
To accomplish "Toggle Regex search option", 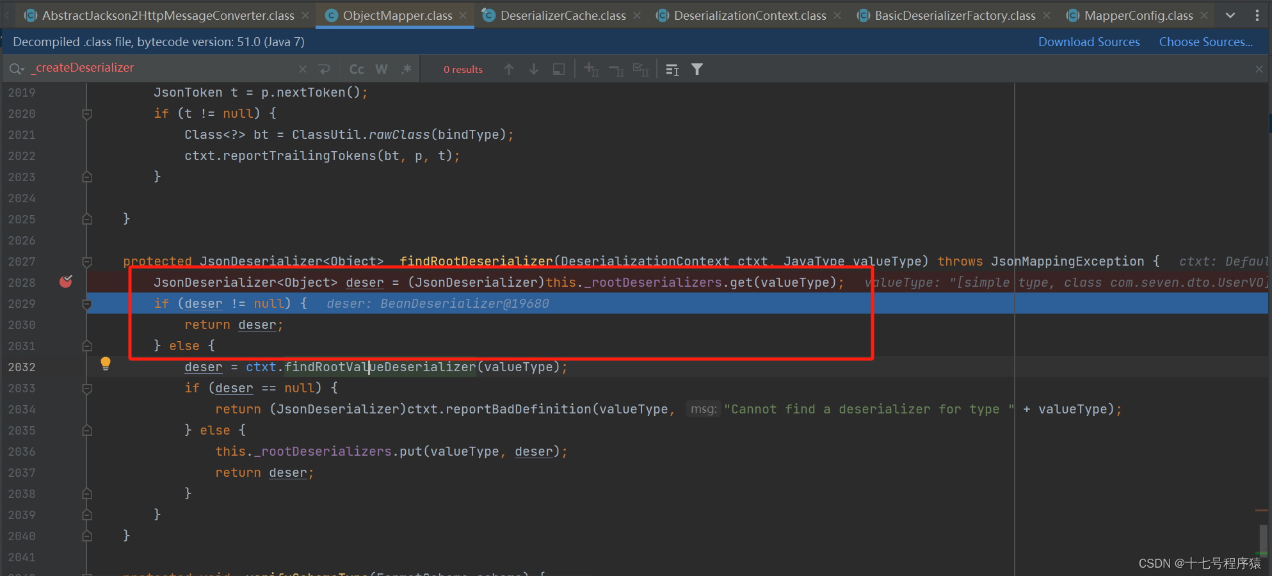I will tap(407, 69).
